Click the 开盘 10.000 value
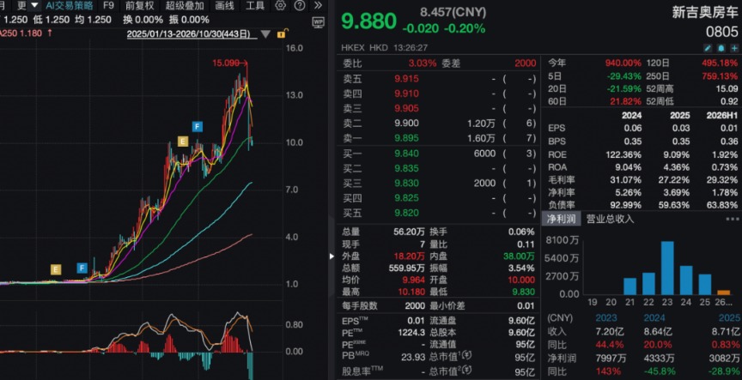The width and height of the screenshot is (742, 380). point(520,280)
